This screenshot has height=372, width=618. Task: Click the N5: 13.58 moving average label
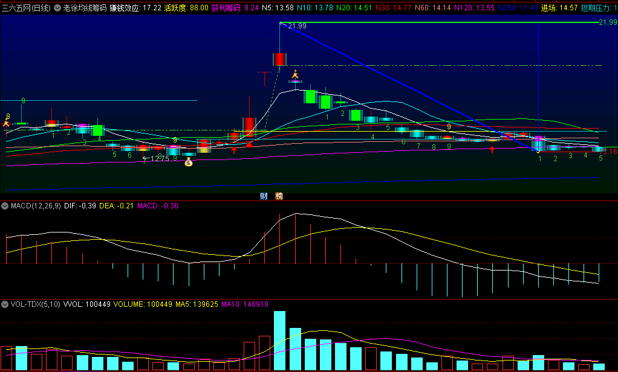click(x=278, y=8)
